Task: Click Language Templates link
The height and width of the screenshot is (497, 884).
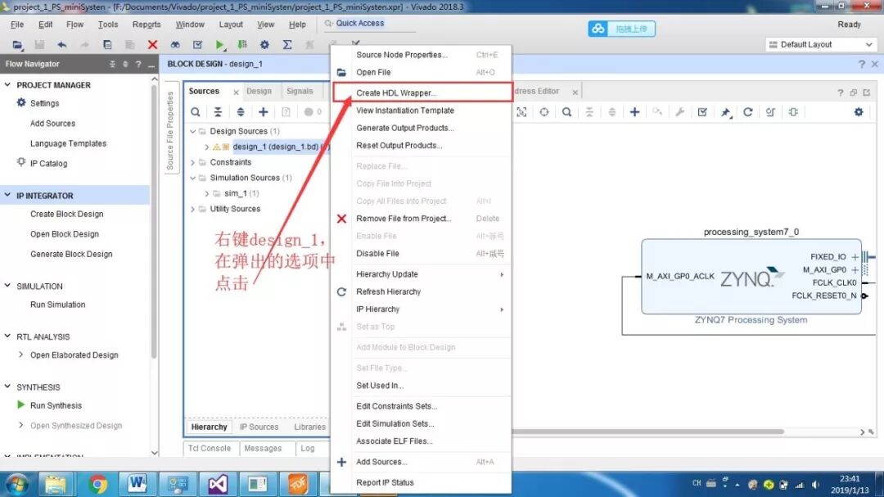Action: tap(68, 143)
